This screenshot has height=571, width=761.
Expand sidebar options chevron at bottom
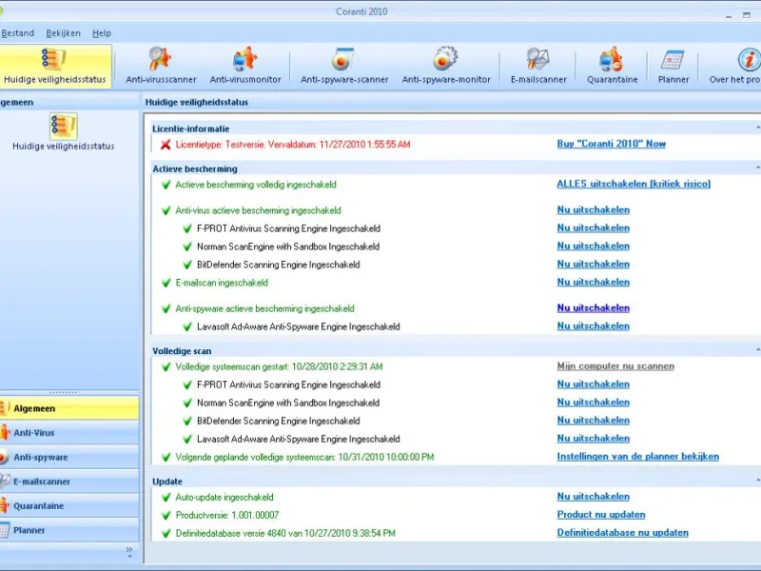(x=129, y=552)
